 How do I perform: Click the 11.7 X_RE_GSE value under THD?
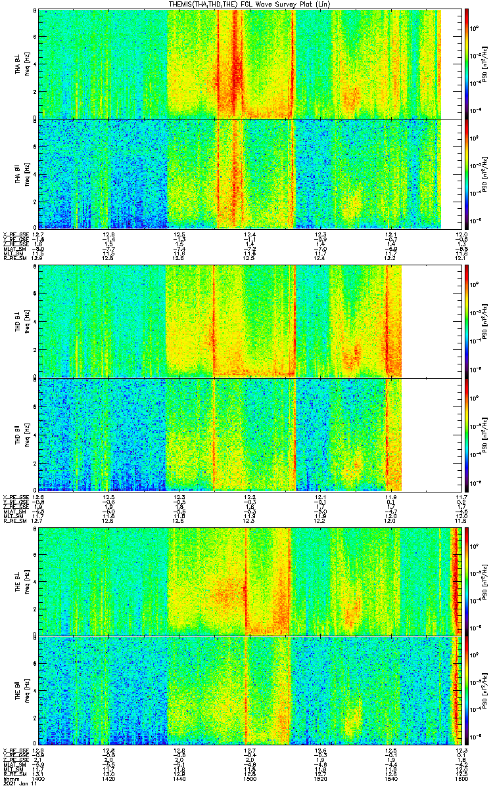[461, 496]
